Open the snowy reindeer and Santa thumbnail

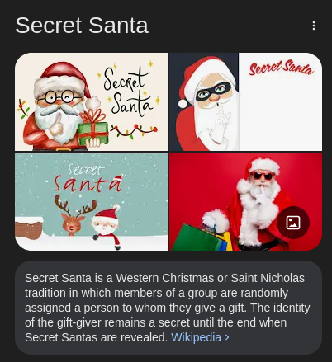pos(91,202)
